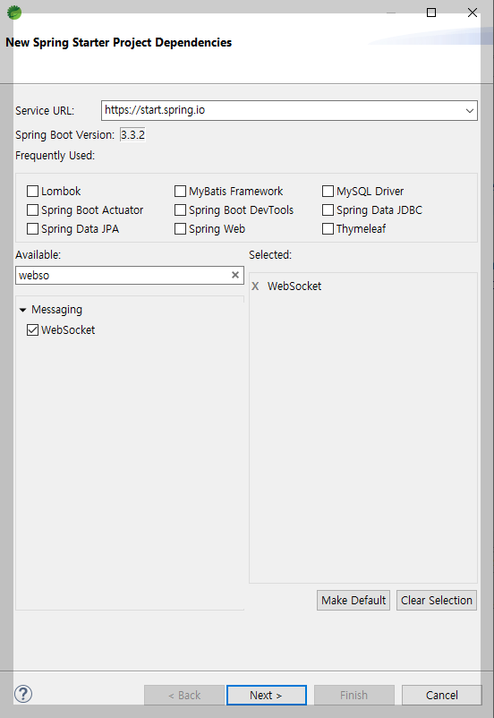Clear the search text with the X icon
This screenshot has width=494, height=718.
235,275
